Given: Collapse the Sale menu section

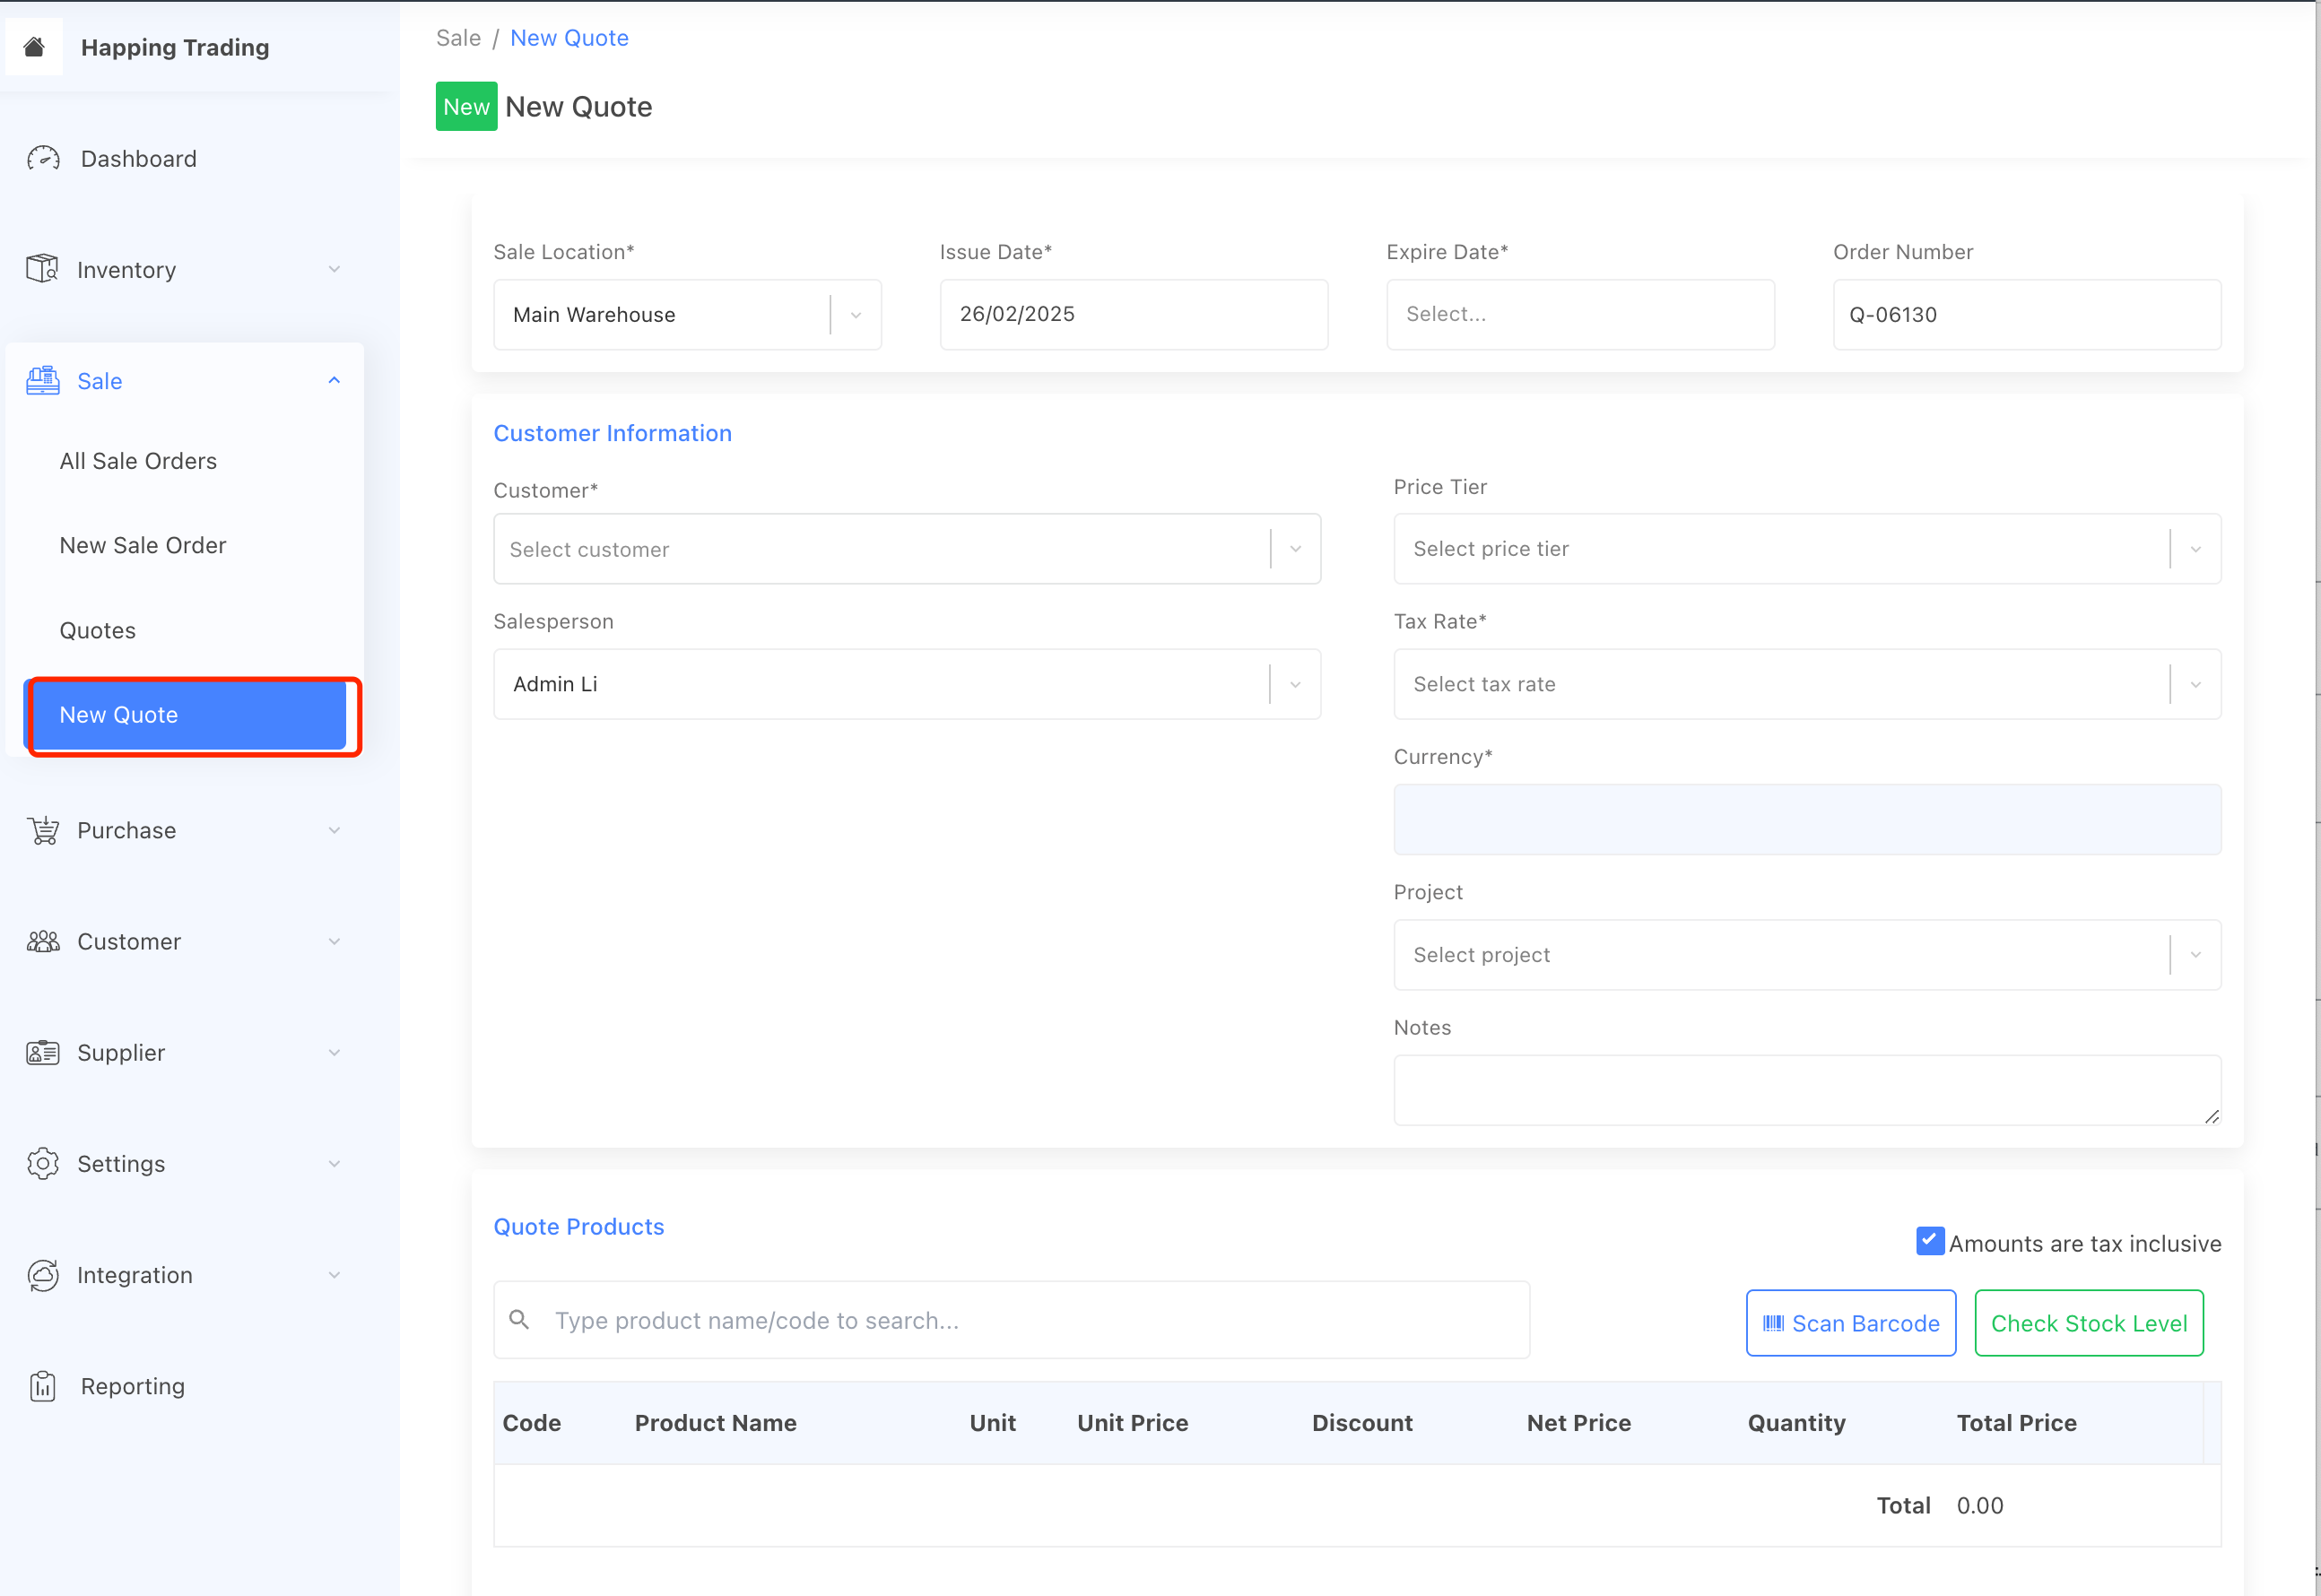Looking at the screenshot, I should pyautogui.click(x=334, y=381).
